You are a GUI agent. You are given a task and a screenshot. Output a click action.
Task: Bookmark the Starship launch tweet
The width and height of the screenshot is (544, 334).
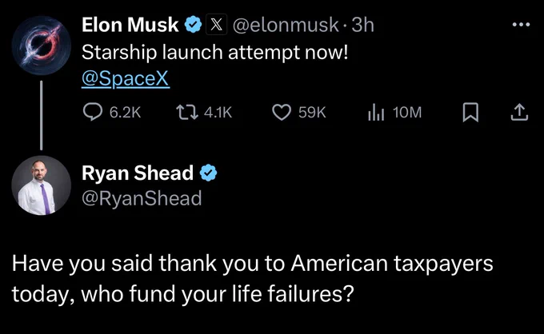pos(470,112)
